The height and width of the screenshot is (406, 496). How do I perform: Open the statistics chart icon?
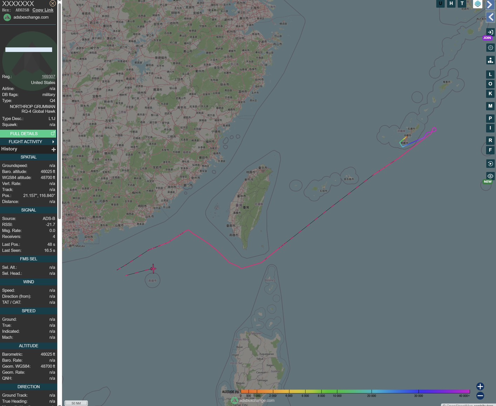coord(490,60)
